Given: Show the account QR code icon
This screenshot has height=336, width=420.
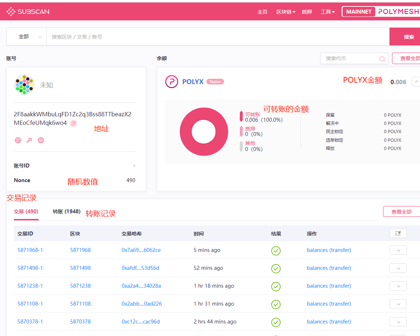Looking at the screenshot, I should [x=18, y=140].
